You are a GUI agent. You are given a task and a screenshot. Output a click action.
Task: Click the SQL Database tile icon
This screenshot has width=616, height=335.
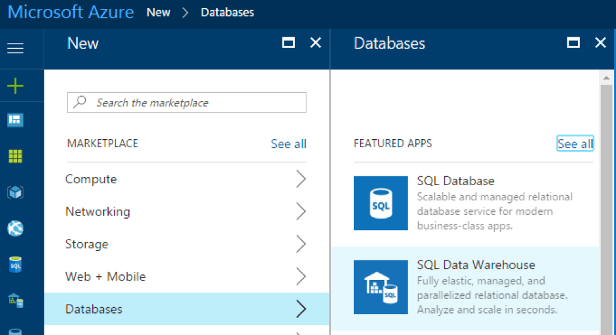click(x=381, y=203)
